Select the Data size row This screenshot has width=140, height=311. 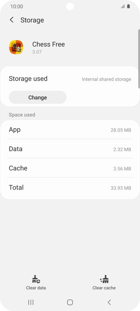tap(70, 149)
